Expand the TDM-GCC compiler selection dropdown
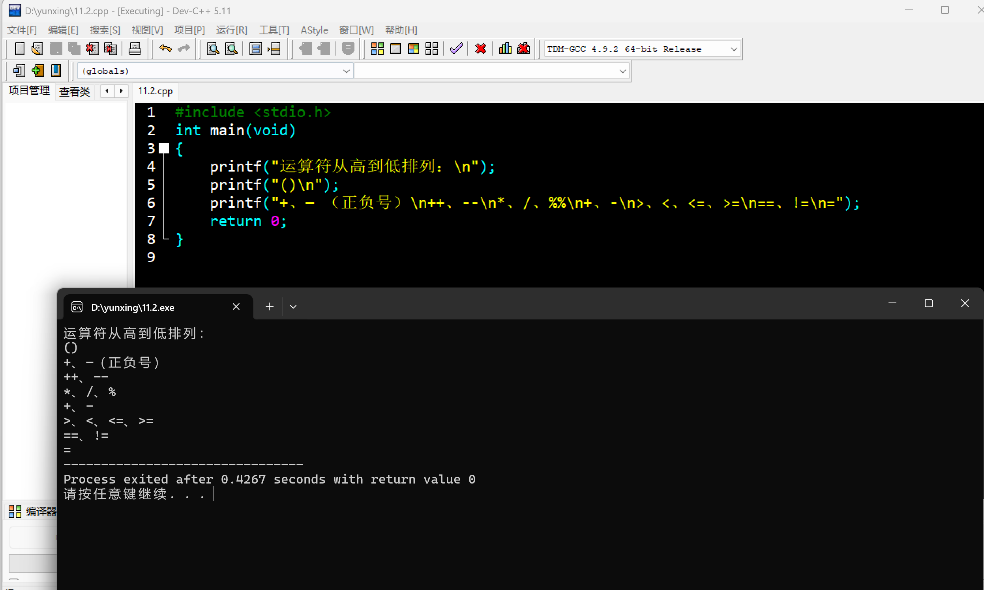Viewport: 984px width, 590px height. 734,49
